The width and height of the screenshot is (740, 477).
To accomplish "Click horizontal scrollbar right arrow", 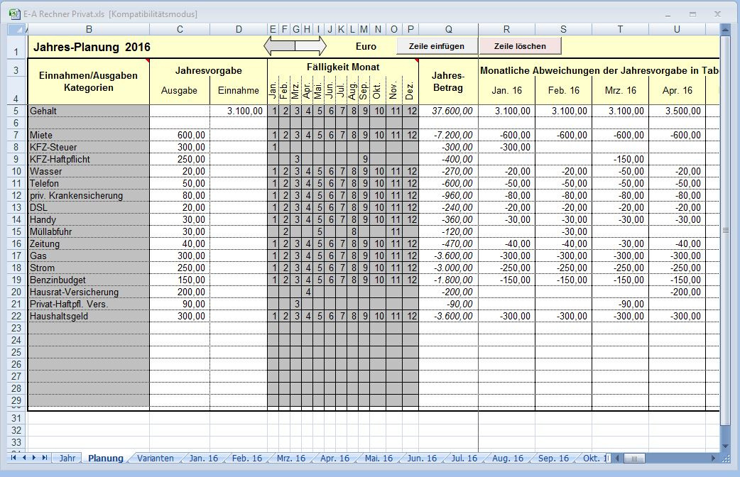I will pyautogui.click(x=715, y=458).
